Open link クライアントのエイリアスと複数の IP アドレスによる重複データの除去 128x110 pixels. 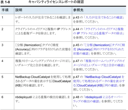pyautogui.click(x=99, y=31)
